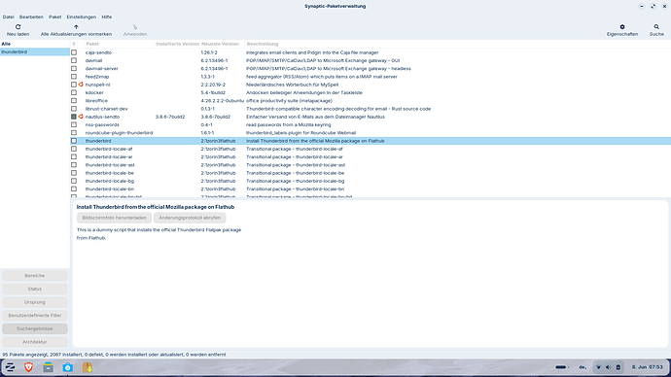The image size is (671, 377).
Task: Switch to the Architektur view
Action: click(x=35, y=342)
